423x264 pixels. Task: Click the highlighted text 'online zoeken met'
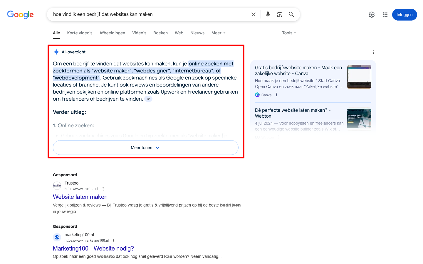click(x=211, y=64)
